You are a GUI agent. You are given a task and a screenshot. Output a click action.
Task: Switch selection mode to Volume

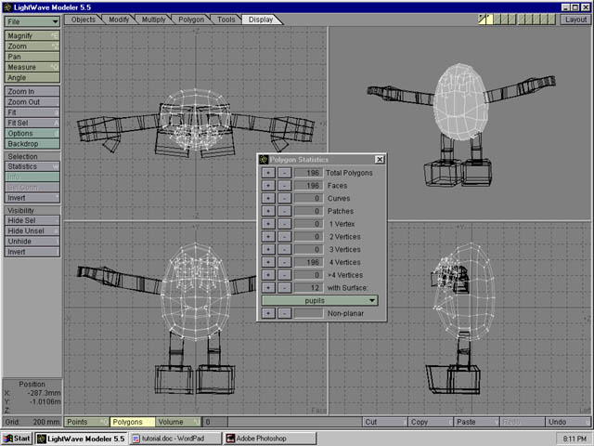click(178, 422)
